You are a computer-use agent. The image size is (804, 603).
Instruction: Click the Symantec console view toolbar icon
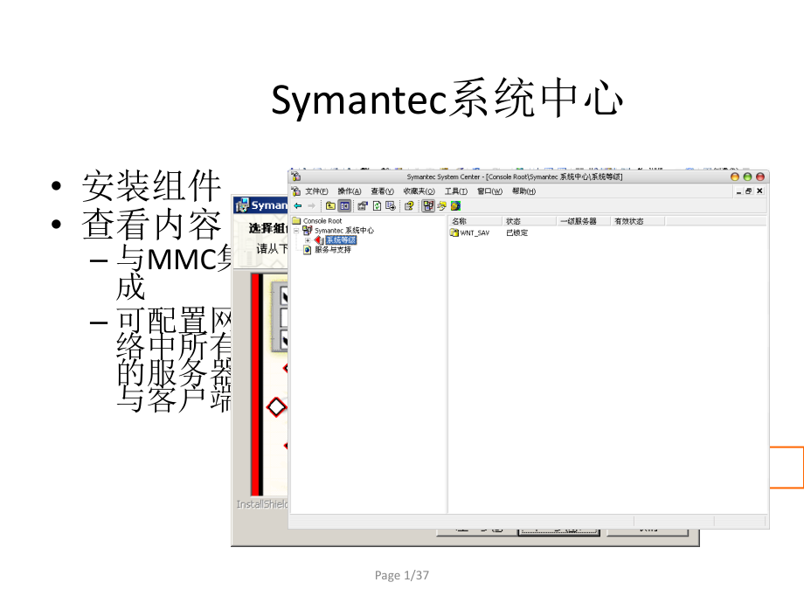click(427, 206)
